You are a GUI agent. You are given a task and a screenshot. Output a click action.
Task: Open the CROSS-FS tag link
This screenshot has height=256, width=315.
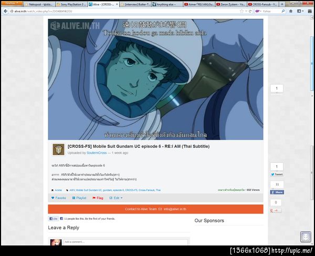[131, 190]
